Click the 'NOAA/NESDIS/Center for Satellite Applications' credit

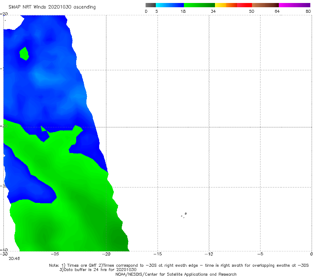click(x=176, y=274)
